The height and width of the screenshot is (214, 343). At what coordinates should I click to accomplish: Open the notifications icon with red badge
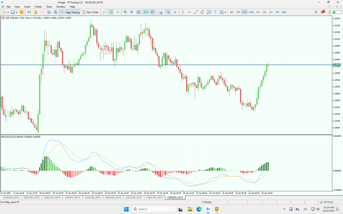point(322,12)
